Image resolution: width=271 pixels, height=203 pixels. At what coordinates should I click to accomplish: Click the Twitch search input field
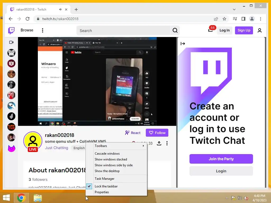click(x=123, y=31)
